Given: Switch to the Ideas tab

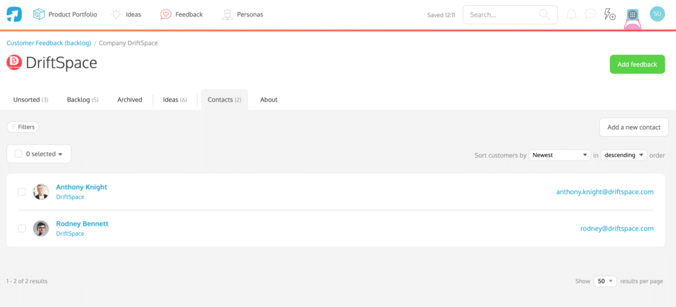Looking at the screenshot, I should pos(174,100).
